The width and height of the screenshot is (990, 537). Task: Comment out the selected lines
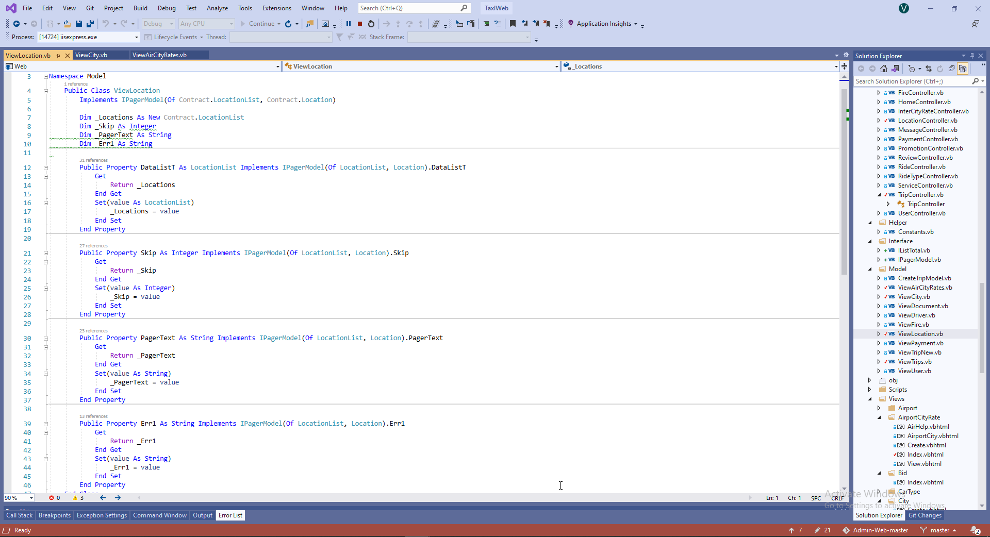pyautogui.click(x=486, y=24)
